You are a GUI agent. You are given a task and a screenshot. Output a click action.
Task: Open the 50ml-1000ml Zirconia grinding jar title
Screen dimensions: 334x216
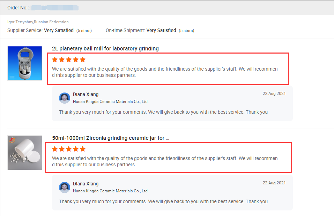tap(111, 138)
